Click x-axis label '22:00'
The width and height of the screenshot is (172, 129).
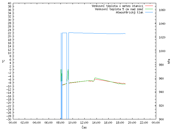point(144,123)
